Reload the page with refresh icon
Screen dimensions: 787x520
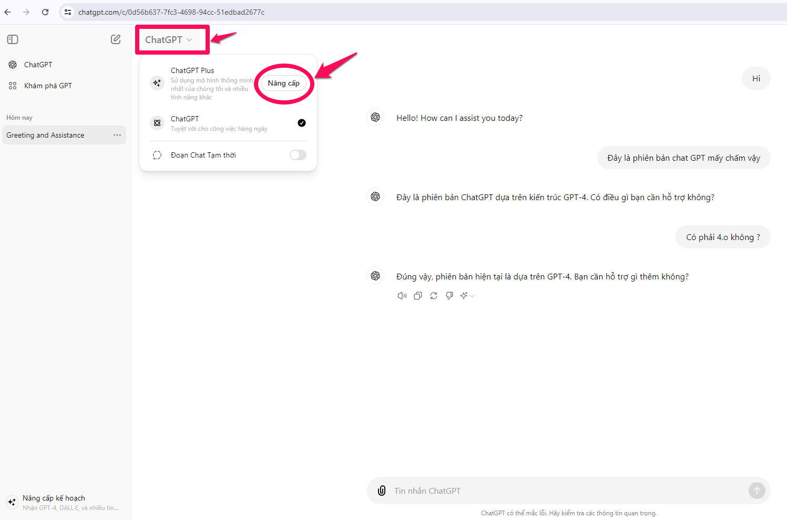45,12
